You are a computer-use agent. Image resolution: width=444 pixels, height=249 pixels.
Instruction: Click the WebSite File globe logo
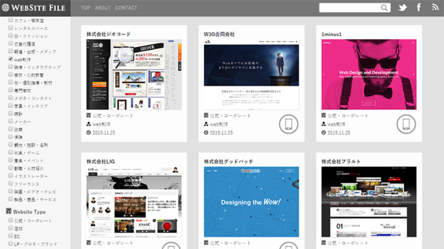point(5,8)
